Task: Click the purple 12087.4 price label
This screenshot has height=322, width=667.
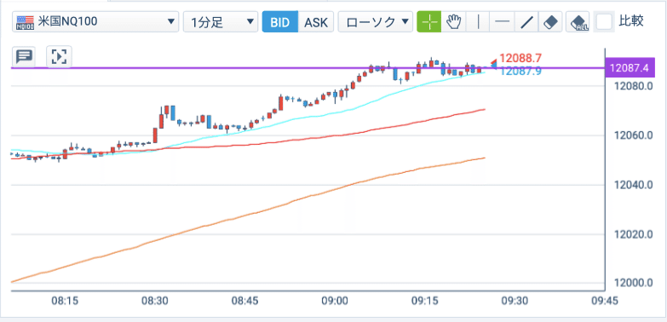Action: 630,68
